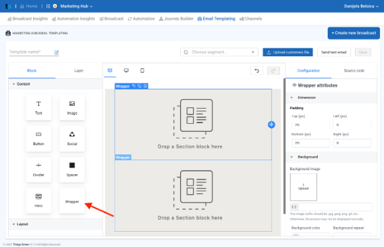Image resolution: width=384 pixels, height=247 pixels.
Task: Switch to the Configuration tab
Action: [x=309, y=71]
